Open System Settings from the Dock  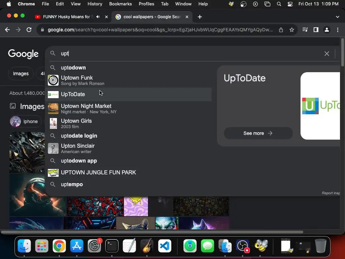tap(94, 246)
